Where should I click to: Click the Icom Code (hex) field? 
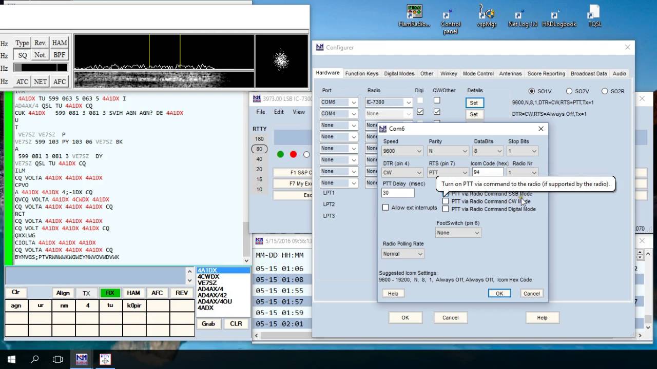click(488, 173)
